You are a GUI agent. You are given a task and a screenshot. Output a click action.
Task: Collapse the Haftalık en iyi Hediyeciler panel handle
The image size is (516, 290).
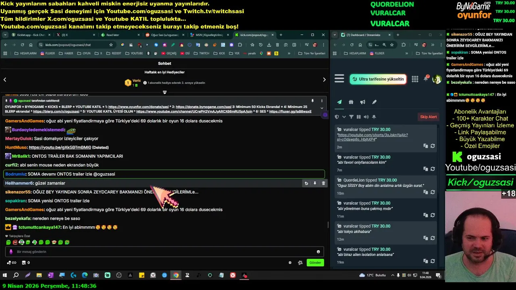tap(164, 92)
